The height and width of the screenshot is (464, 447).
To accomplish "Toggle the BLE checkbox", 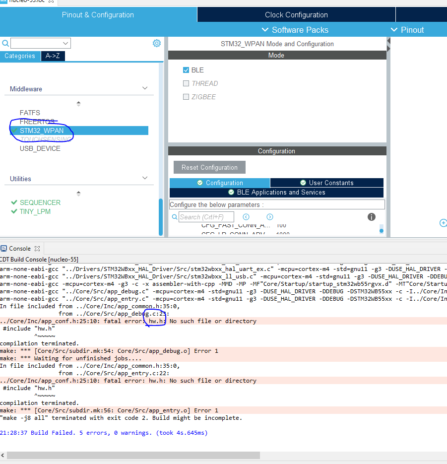I will (186, 70).
